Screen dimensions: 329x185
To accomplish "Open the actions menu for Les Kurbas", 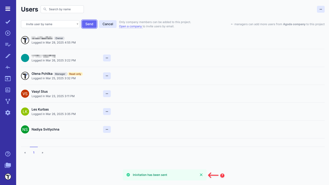I will 107,111.
